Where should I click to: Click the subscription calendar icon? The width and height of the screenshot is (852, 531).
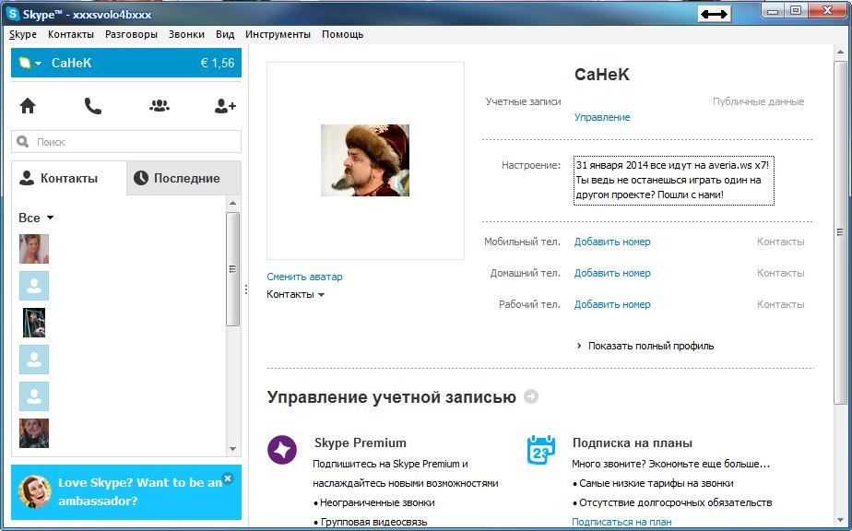[541, 450]
